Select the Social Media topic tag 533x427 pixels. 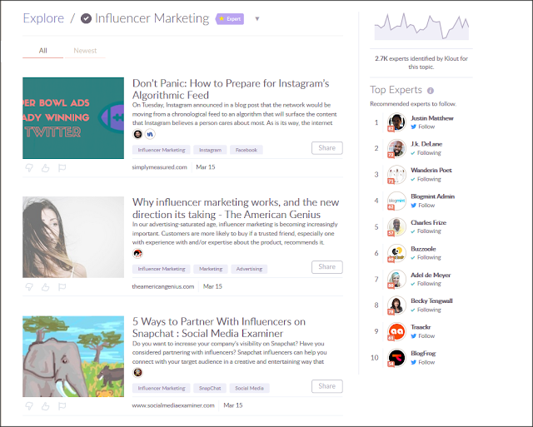pos(250,388)
